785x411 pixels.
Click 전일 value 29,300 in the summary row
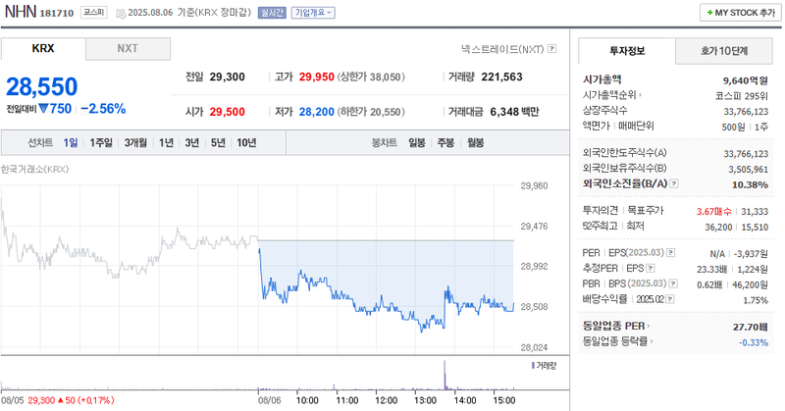[228, 77]
